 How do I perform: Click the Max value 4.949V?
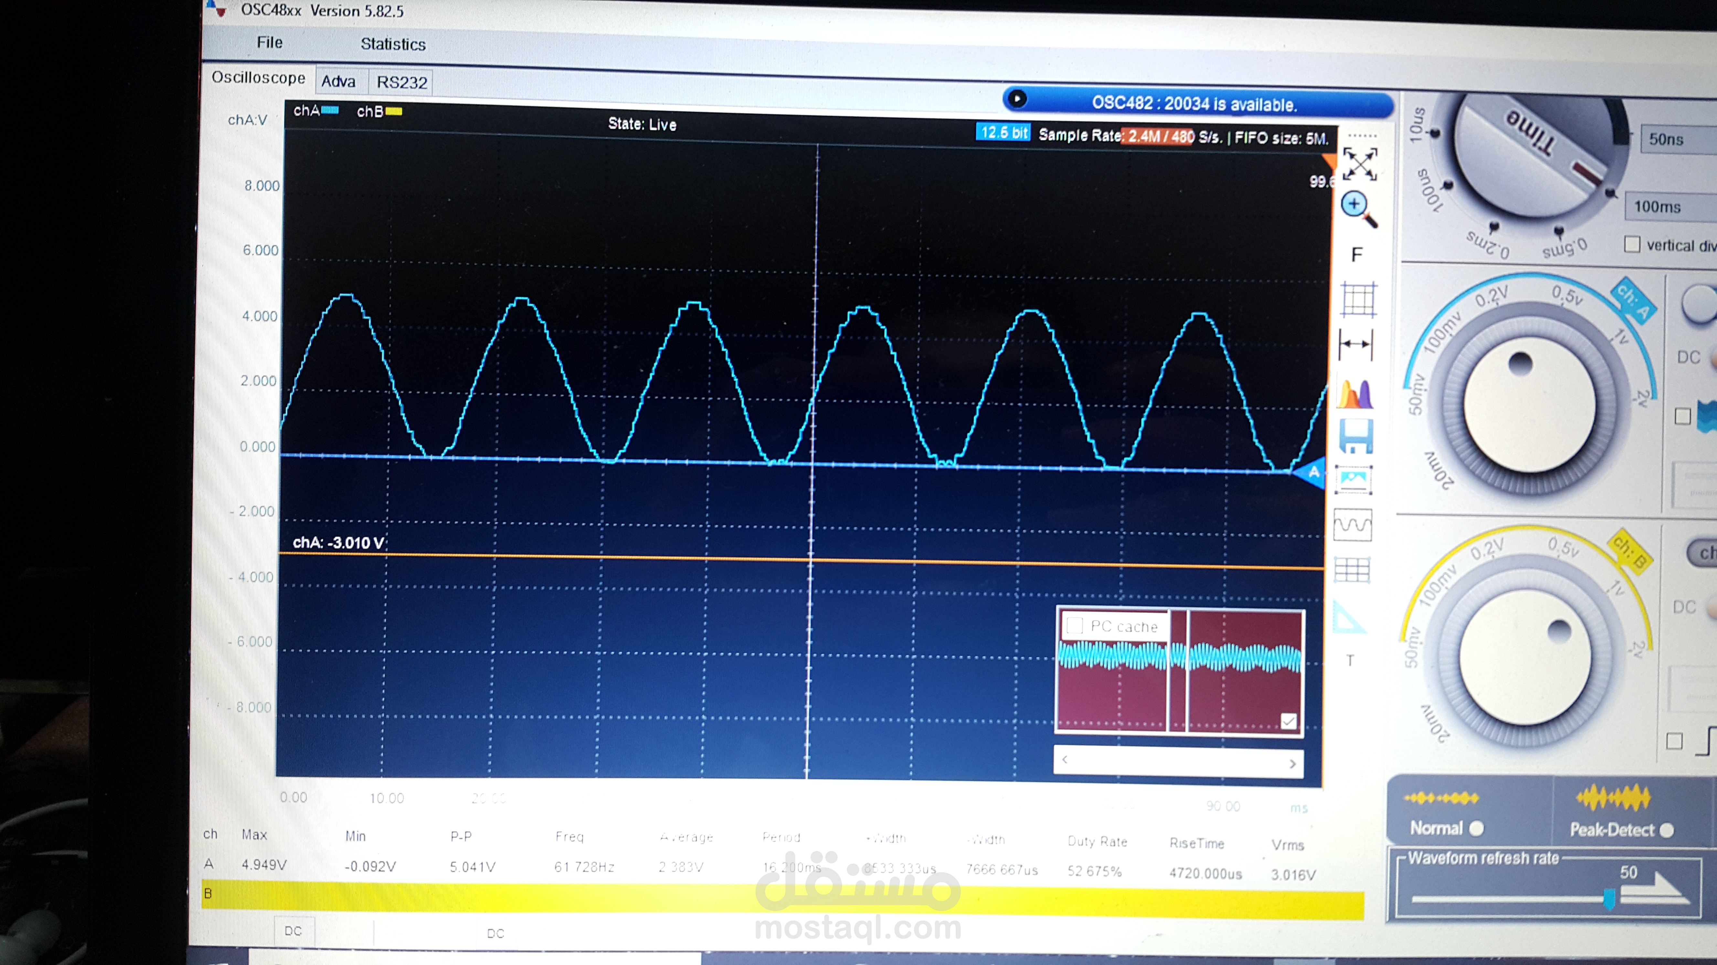[x=264, y=865]
